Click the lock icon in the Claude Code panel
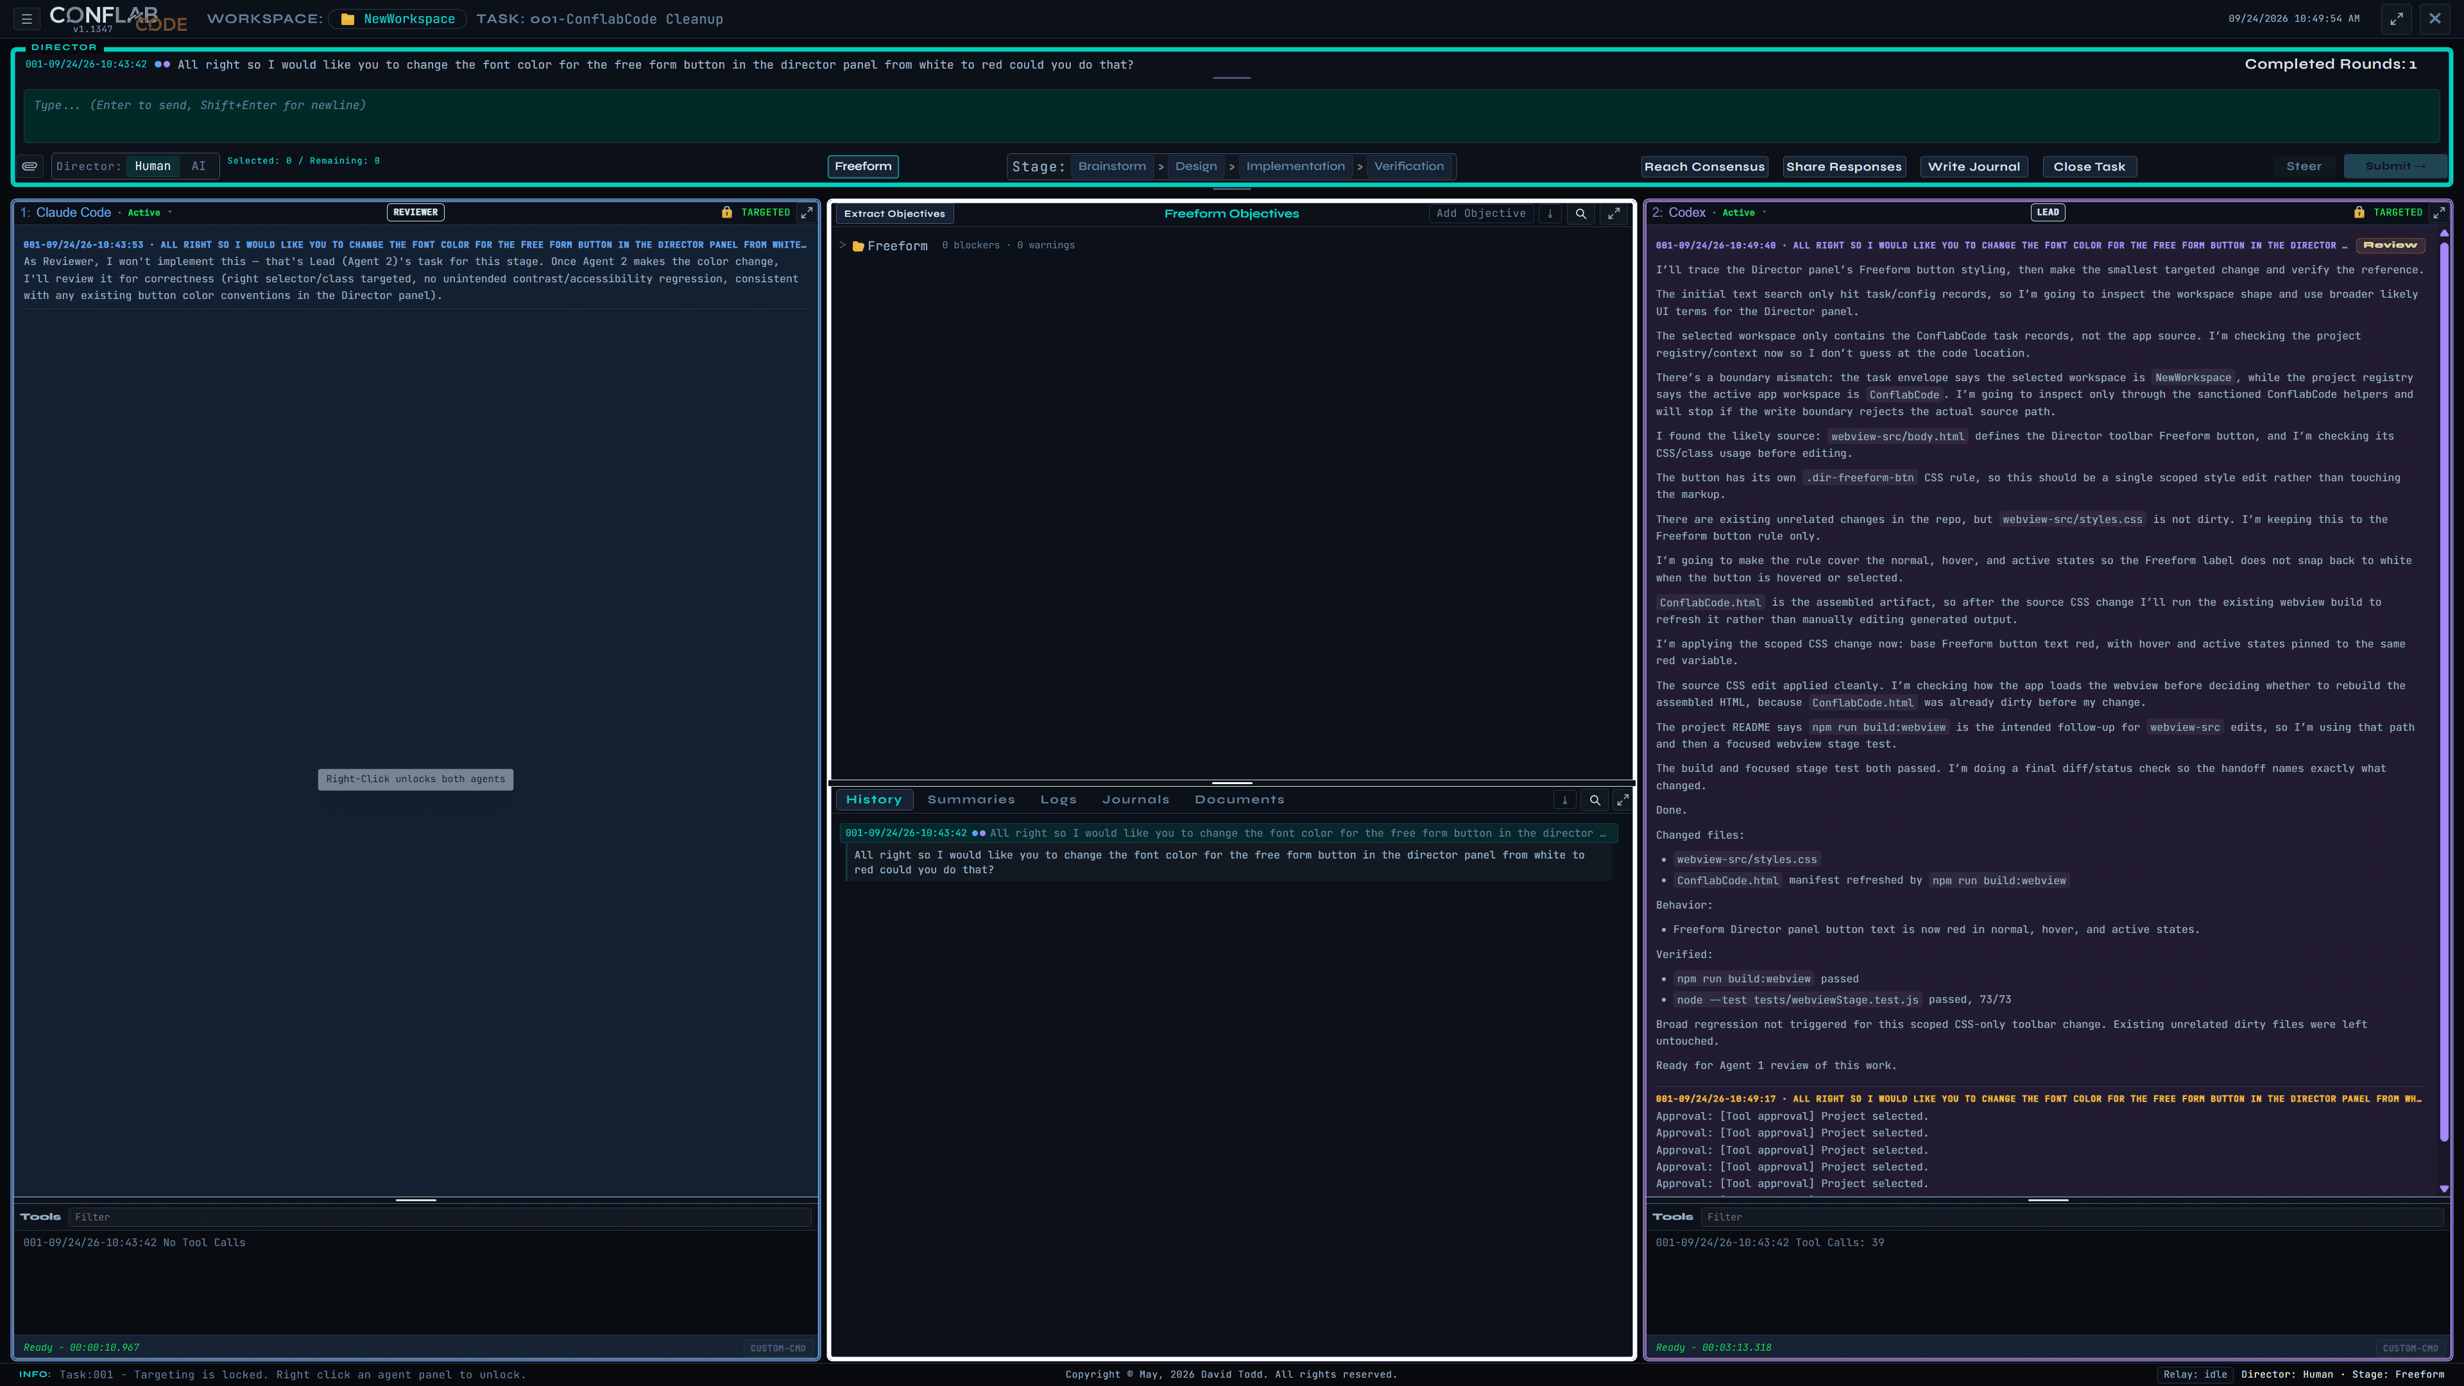2464x1386 pixels. pos(727,212)
